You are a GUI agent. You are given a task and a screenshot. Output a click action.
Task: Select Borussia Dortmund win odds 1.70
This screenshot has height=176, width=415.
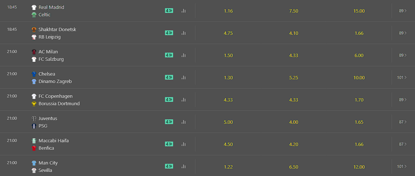click(359, 100)
